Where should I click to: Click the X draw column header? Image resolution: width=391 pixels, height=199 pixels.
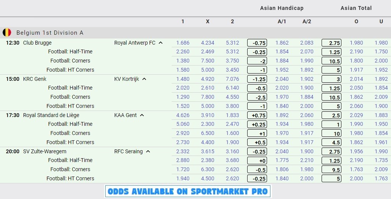pyautogui.click(x=208, y=21)
